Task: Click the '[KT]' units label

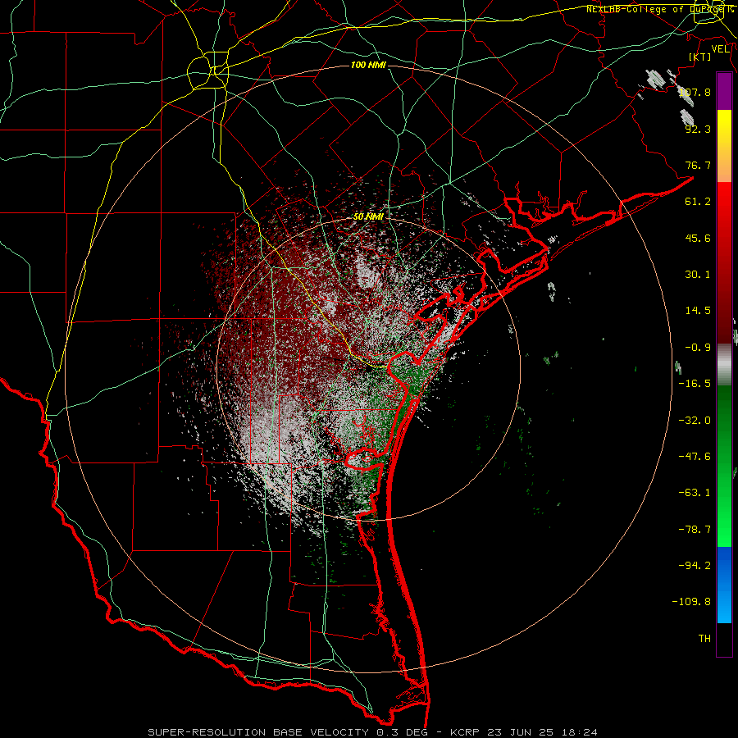Action: pyautogui.click(x=700, y=57)
